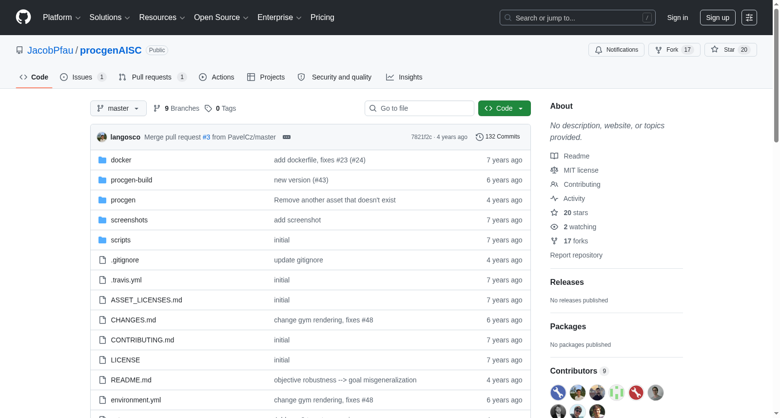
Task: Click the Sign up button
Action: click(718, 18)
